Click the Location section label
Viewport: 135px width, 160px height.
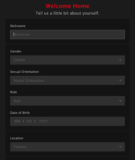coord(17,138)
